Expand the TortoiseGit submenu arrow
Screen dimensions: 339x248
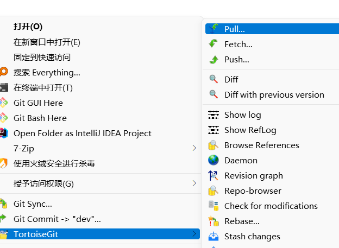pos(194,233)
